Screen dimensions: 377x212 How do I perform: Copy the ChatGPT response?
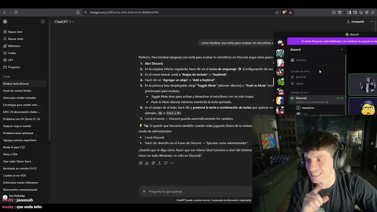click(x=140, y=163)
